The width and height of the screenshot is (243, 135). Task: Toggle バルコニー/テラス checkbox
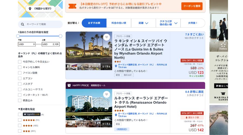pos(20,89)
